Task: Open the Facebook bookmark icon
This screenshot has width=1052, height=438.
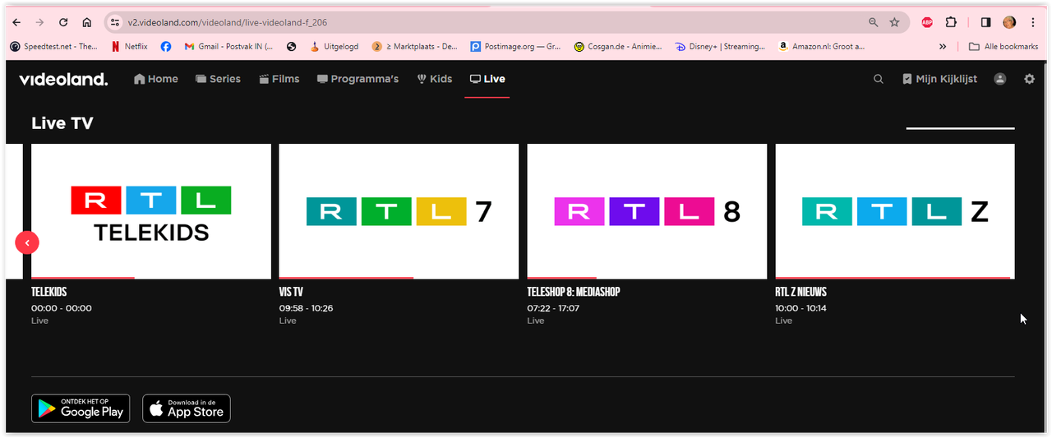Action: pyautogui.click(x=166, y=47)
